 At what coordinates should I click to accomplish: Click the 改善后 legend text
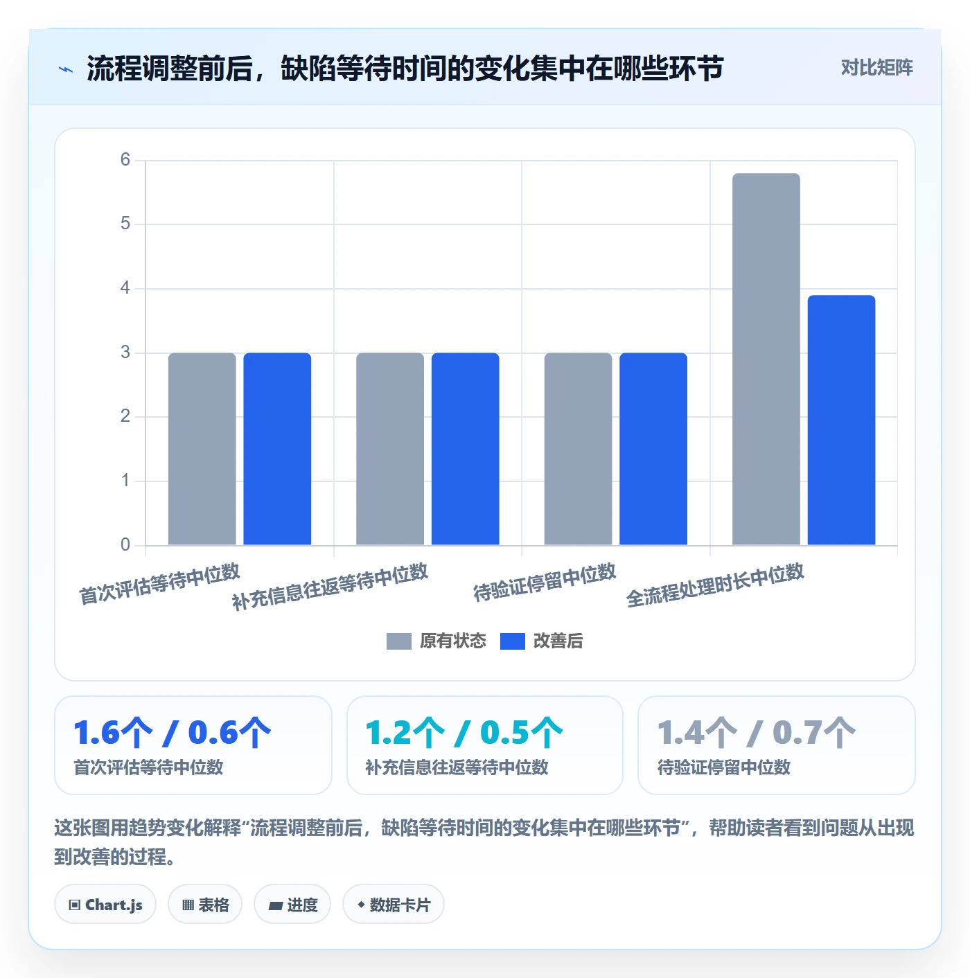click(x=558, y=641)
